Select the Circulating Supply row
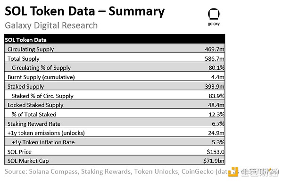283x182 pixels. (115, 49)
